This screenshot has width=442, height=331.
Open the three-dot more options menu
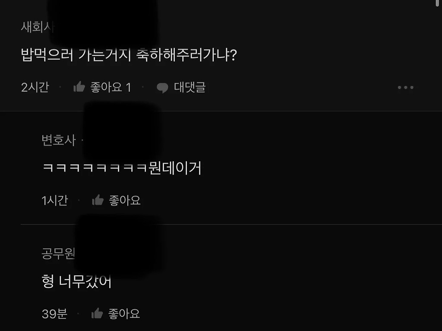tap(406, 87)
